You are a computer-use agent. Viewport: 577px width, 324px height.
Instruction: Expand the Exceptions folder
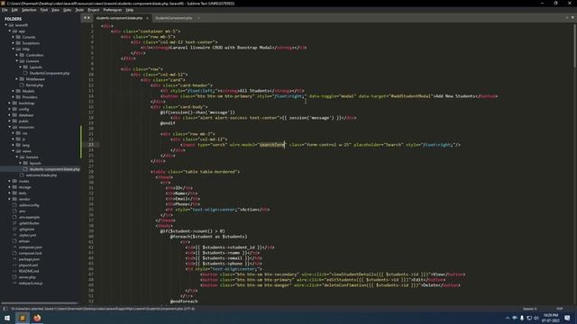pyautogui.click(x=14, y=43)
